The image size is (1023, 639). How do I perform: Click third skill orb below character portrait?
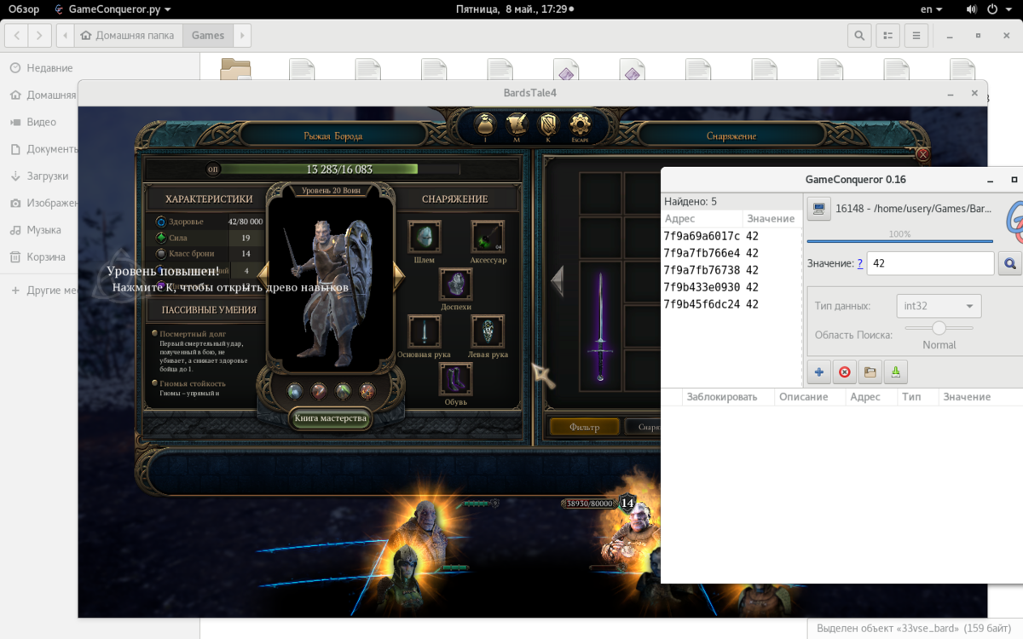(x=343, y=390)
